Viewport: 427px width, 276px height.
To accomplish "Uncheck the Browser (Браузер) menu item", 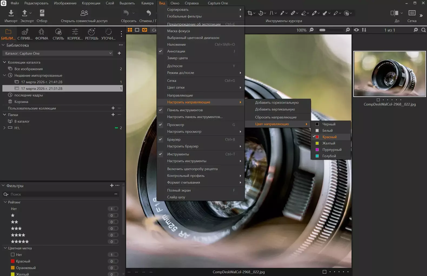I will coord(174,139).
